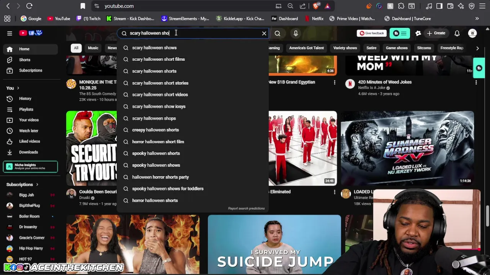The image size is (490, 275).
Task: Select the Variety shows chip
Action: click(345, 48)
